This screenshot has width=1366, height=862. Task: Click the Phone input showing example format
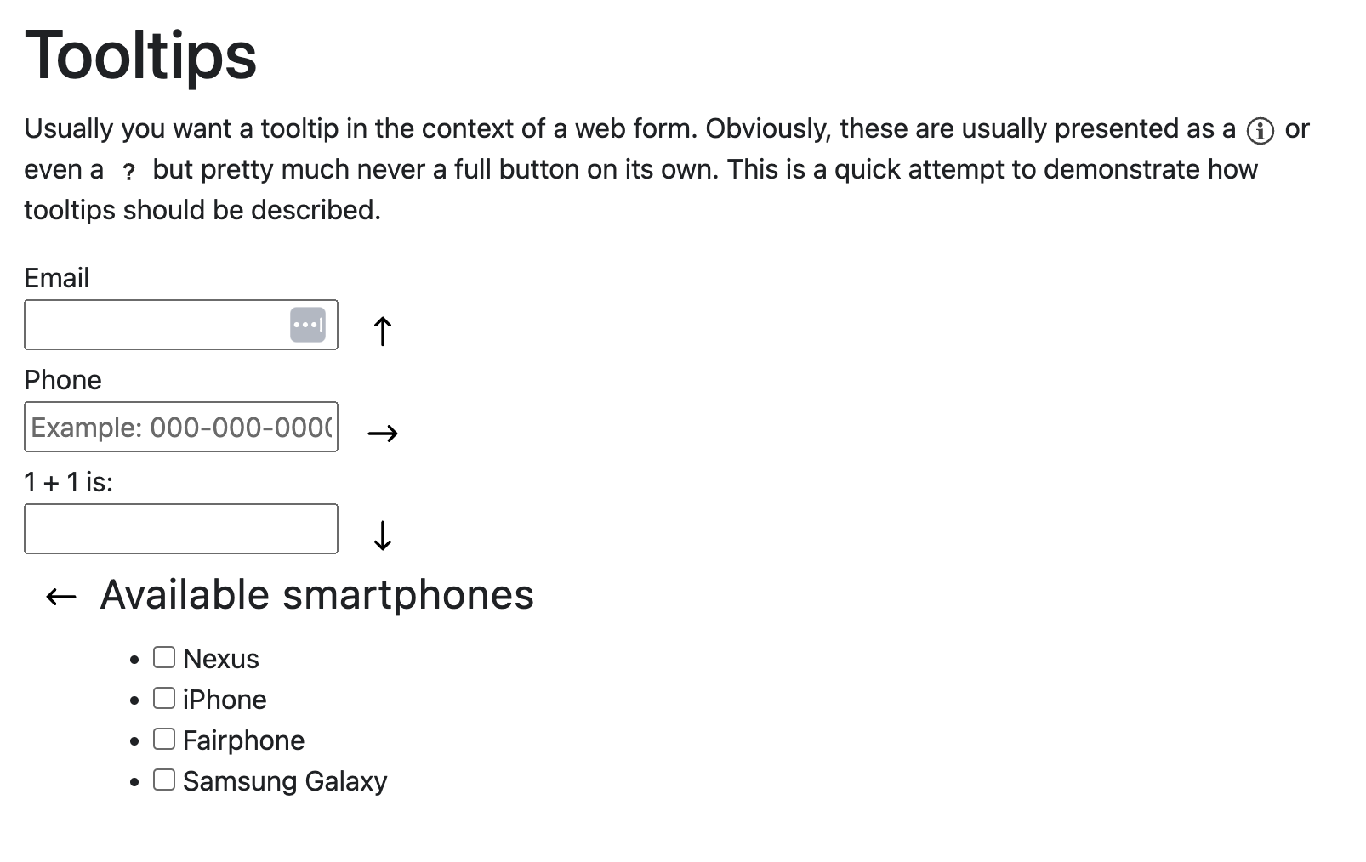click(x=180, y=427)
